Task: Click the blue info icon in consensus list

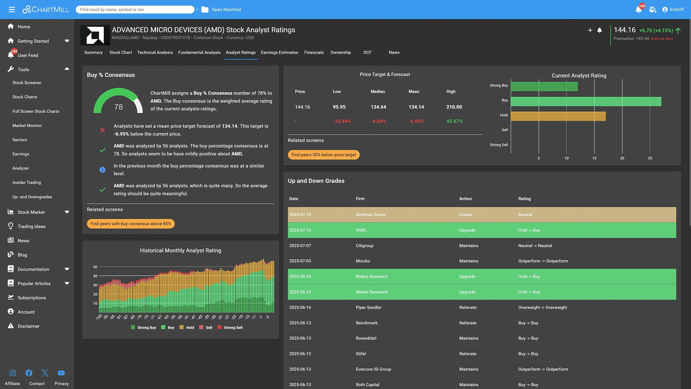Action: point(102,170)
